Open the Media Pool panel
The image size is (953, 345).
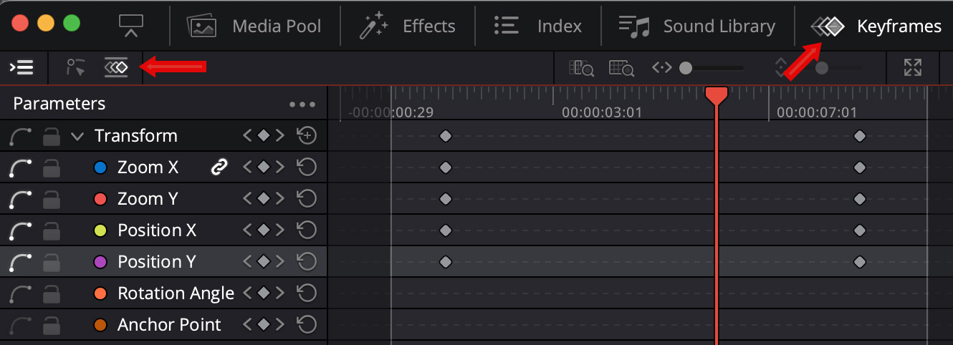[x=254, y=26]
